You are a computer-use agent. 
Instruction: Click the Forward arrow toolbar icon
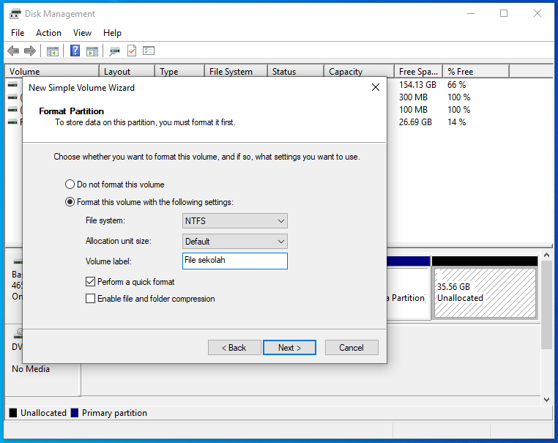30,51
